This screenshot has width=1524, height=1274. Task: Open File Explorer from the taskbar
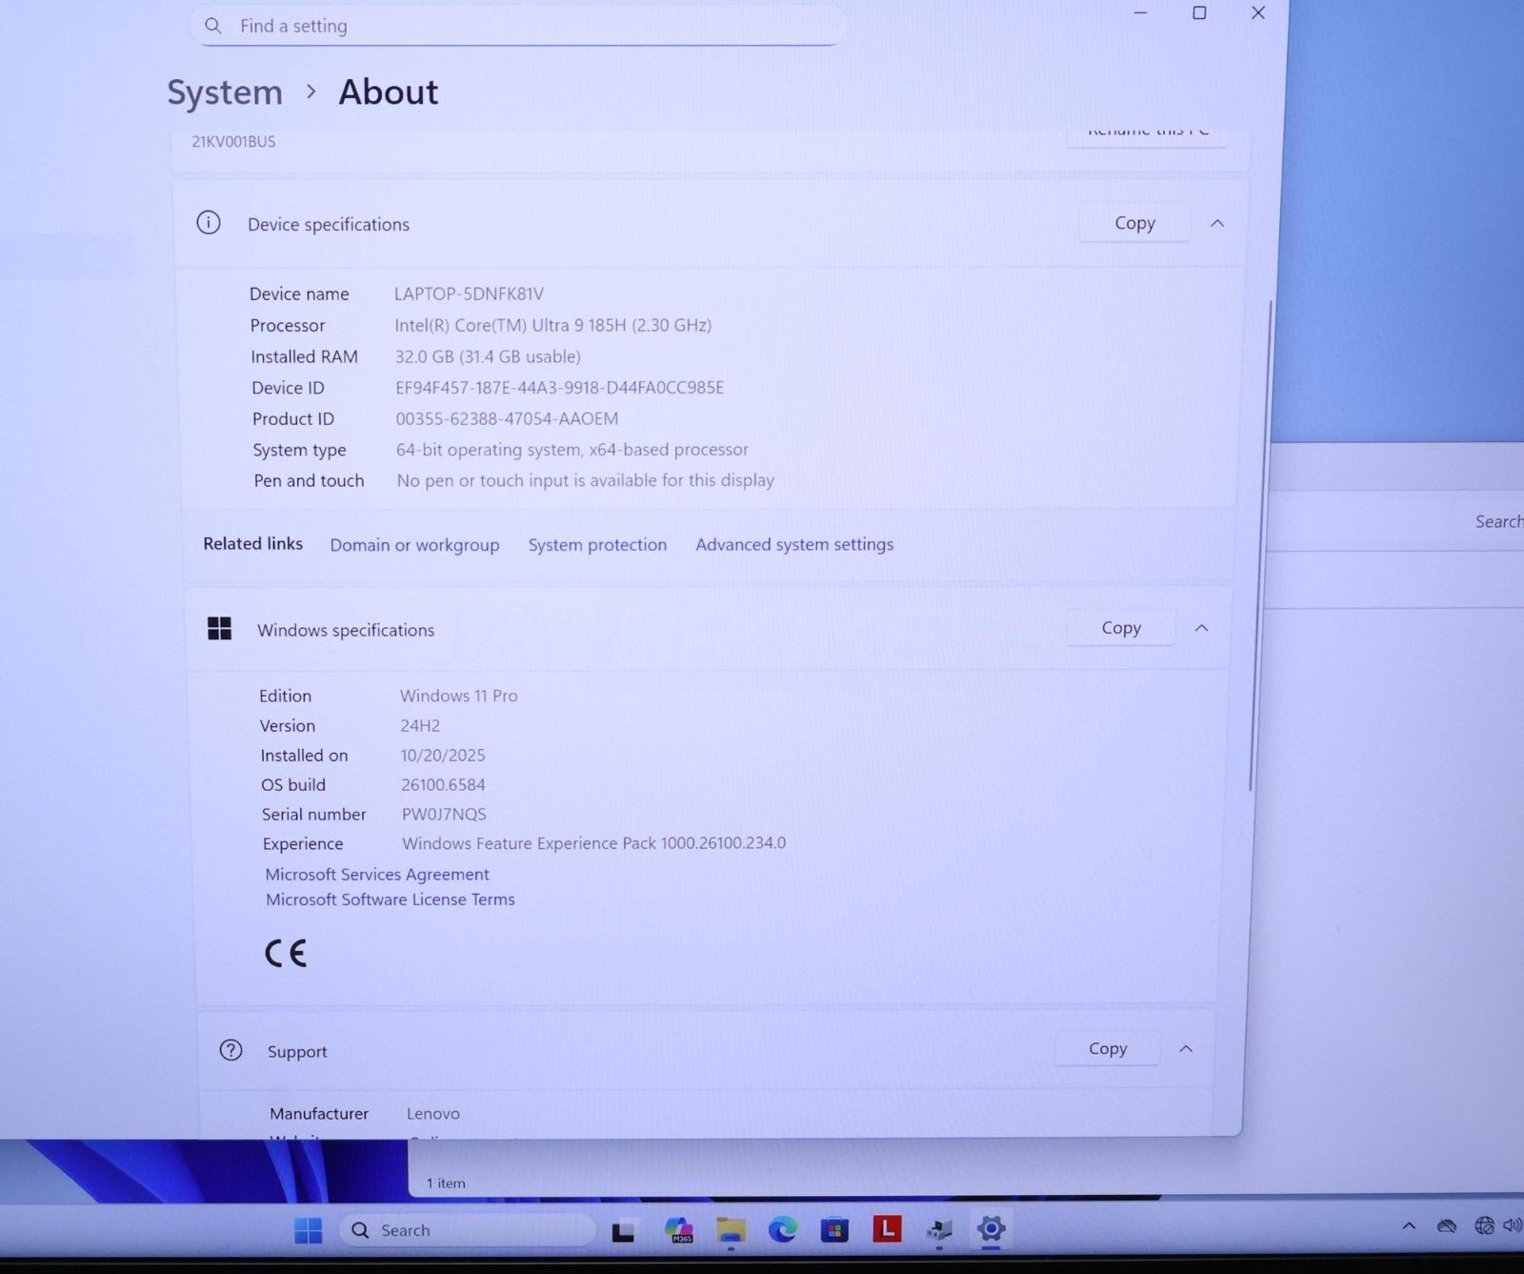731,1230
